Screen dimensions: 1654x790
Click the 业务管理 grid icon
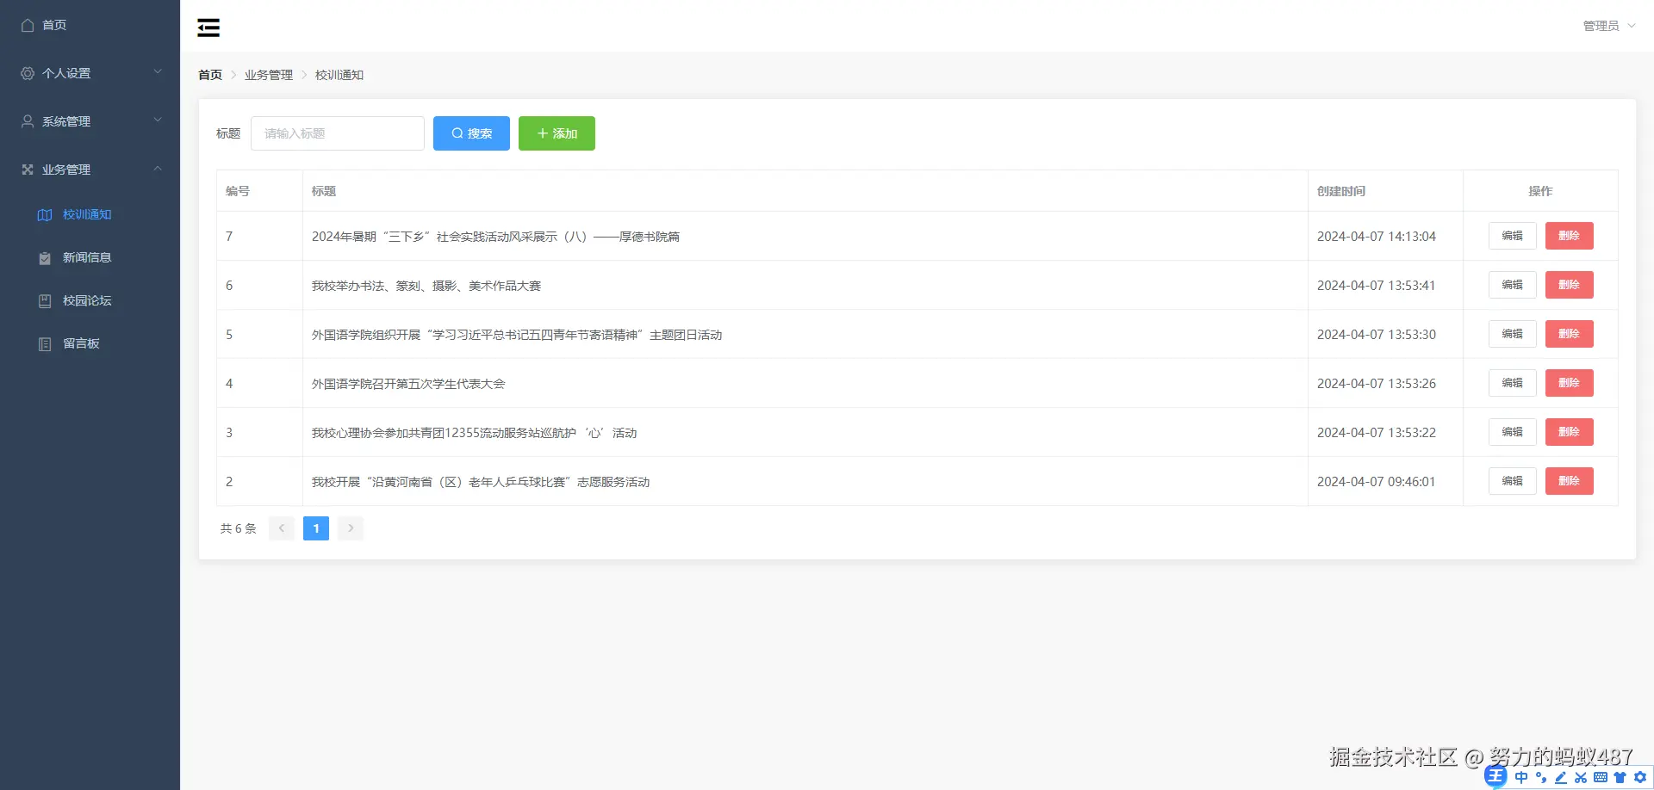point(26,169)
